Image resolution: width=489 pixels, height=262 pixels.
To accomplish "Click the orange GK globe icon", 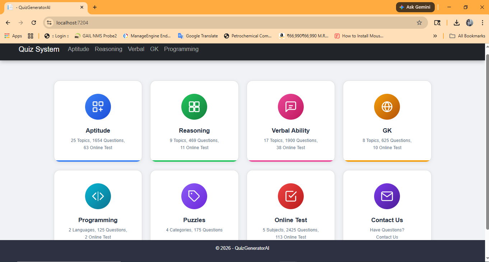I will click(387, 107).
